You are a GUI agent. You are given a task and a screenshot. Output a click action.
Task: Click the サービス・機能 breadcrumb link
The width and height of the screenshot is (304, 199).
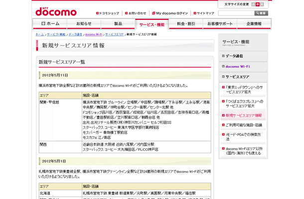tap(56, 34)
